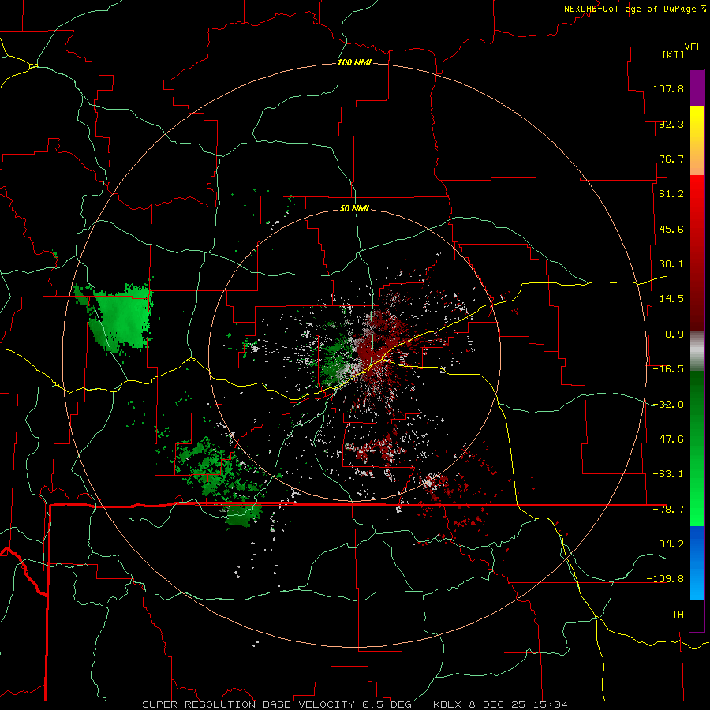710x710 pixels.
Task: Click the 100 NMI range ring label
Action: tap(354, 62)
